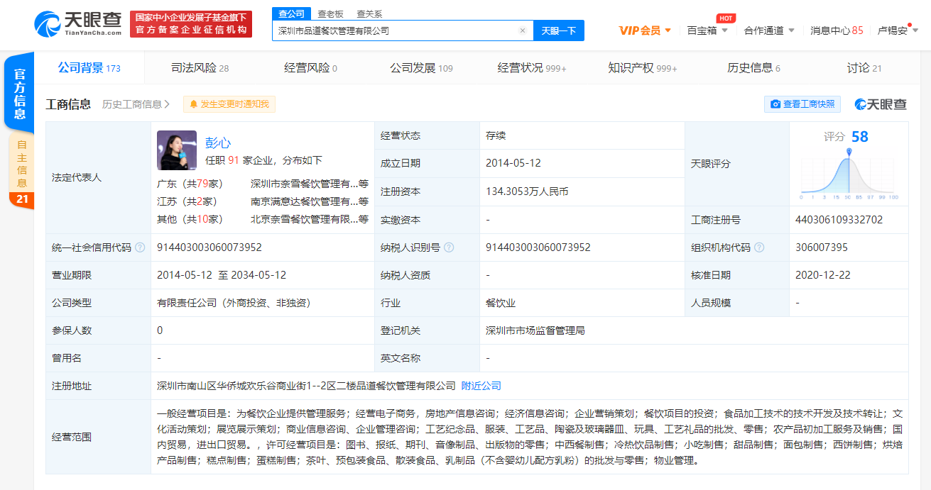931x490 pixels.
Task: Click the camera icon in 查看工商快照
Action: pyautogui.click(x=775, y=104)
